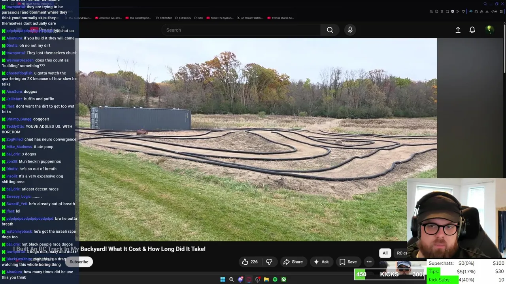Like the video showing 226 likes
506x284 pixels.
[x=250, y=262]
